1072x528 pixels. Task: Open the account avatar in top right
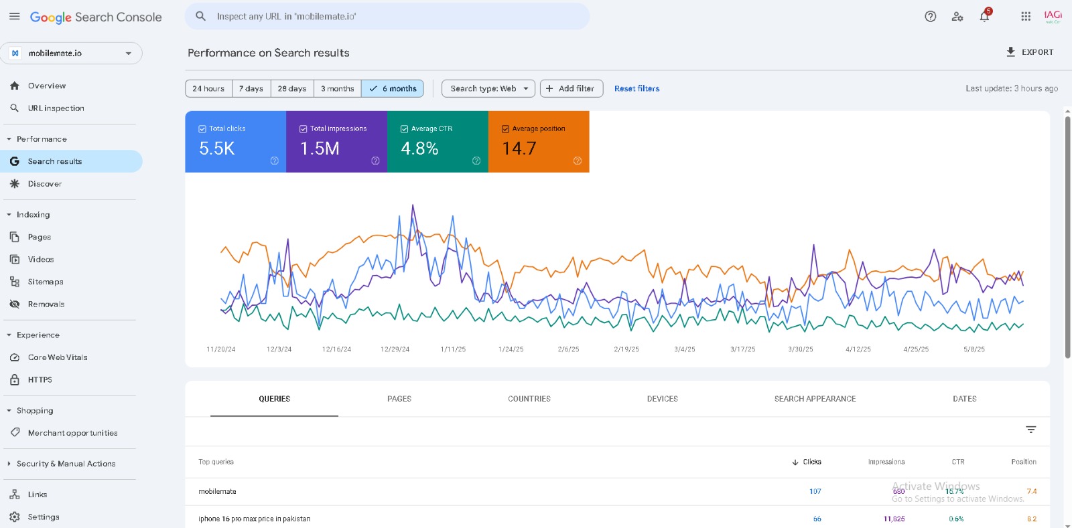1053,17
